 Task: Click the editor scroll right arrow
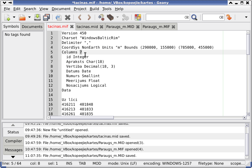tap(245, 118)
